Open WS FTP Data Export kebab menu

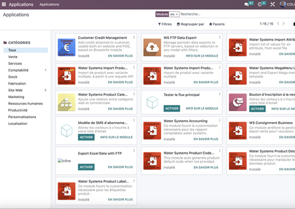point(220,37)
